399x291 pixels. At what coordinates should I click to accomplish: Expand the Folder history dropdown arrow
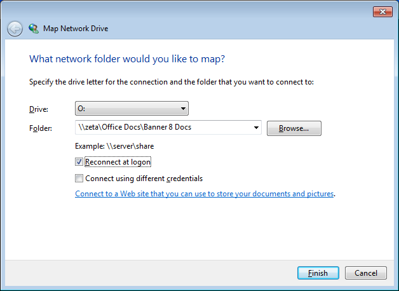click(x=256, y=128)
